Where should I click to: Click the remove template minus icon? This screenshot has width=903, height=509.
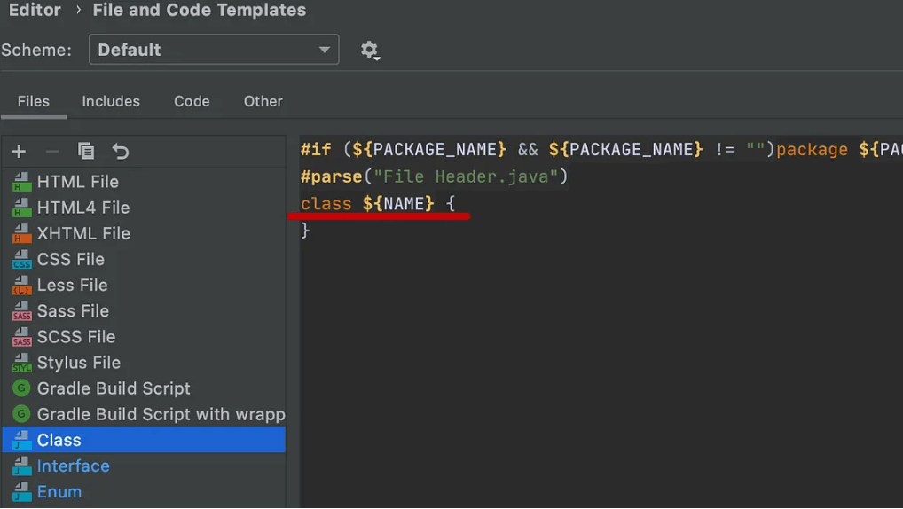point(52,152)
